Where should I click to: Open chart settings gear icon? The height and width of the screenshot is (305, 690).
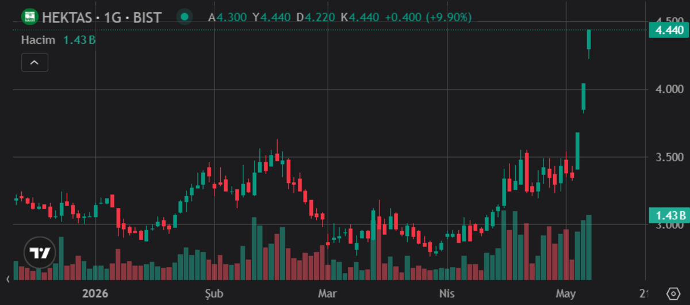[x=672, y=293]
